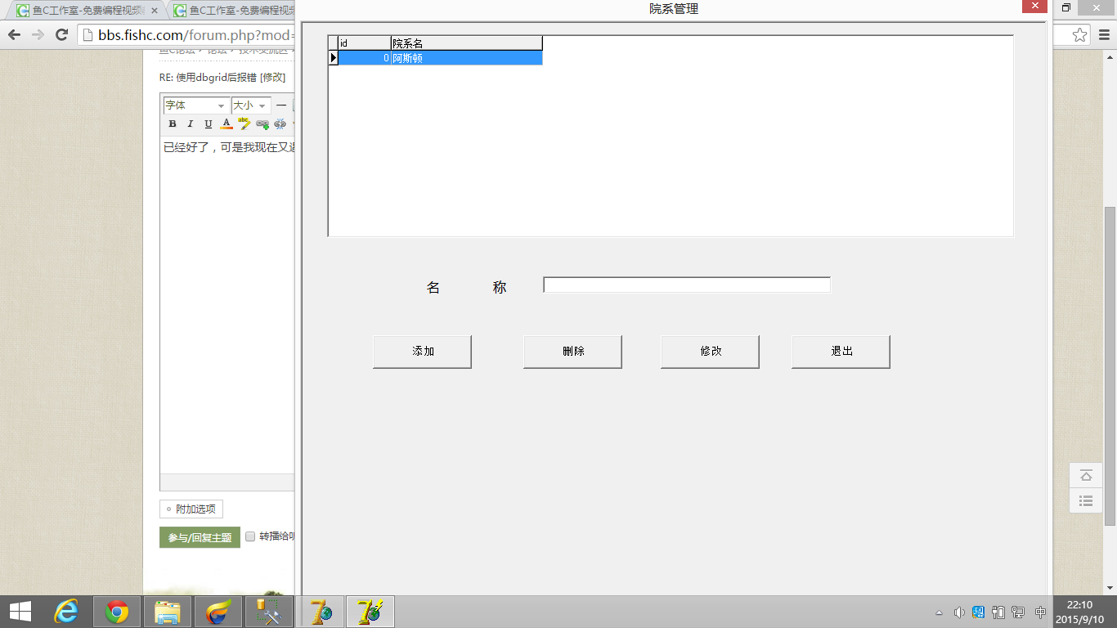The height and width of the screenshot is (628, 1117).
Task: Open the Chrome menu button
Action: coord(1103,34)
